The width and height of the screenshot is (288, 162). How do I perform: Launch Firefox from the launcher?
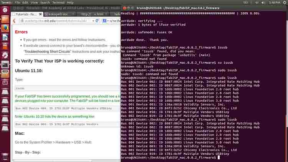click(5, 28)
